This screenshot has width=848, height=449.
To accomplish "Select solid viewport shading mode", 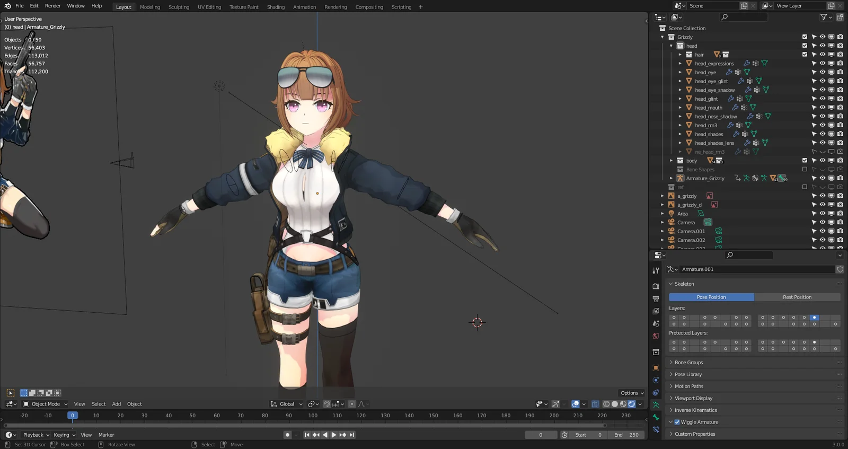I will pyautogui.click(x=615, y=404).
